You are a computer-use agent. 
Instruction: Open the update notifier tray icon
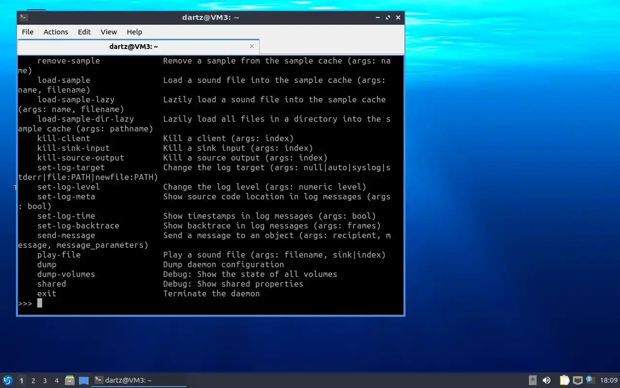(590, 380)
